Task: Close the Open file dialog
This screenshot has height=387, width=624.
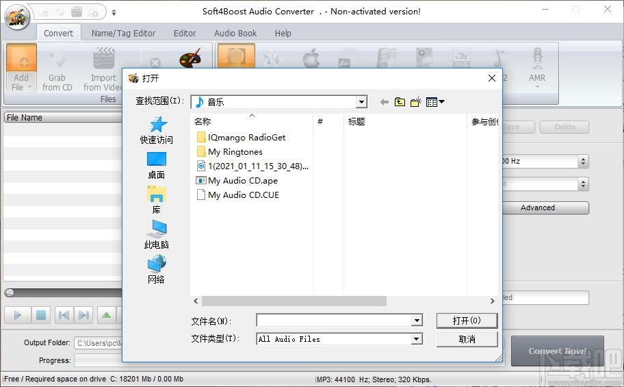Action: pyautogui.click(x=492, y=78)
